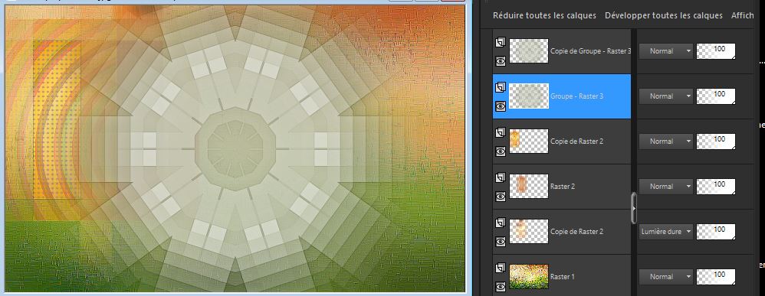
Task: Click Réduire toutes les calques
Action: click(x=544, y=15)
